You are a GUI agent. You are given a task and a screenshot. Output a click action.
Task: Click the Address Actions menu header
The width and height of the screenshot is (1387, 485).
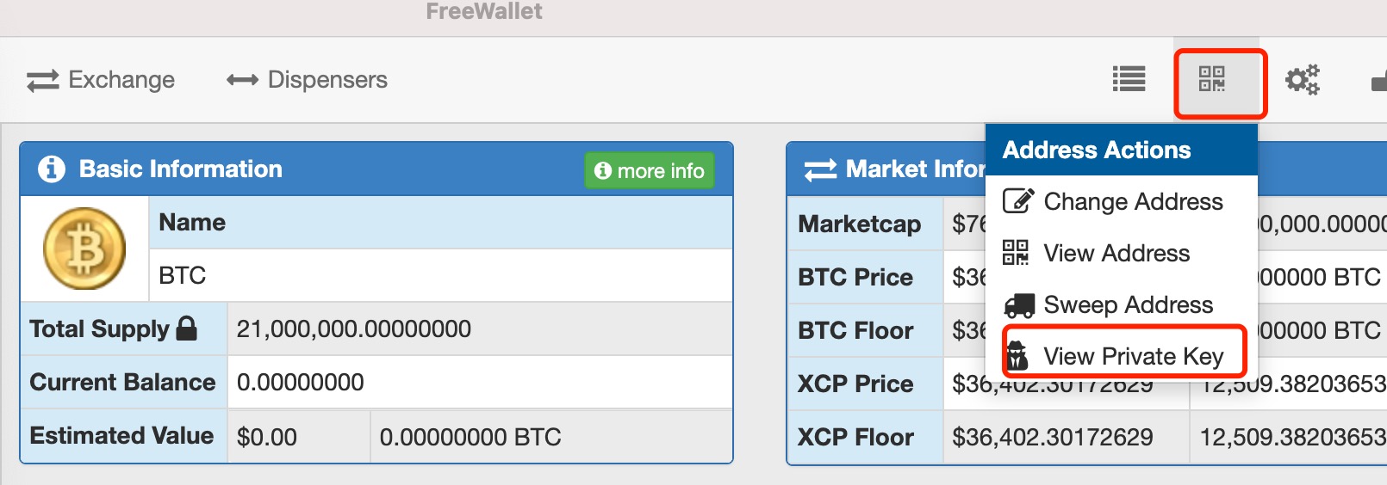(1121, 150)
